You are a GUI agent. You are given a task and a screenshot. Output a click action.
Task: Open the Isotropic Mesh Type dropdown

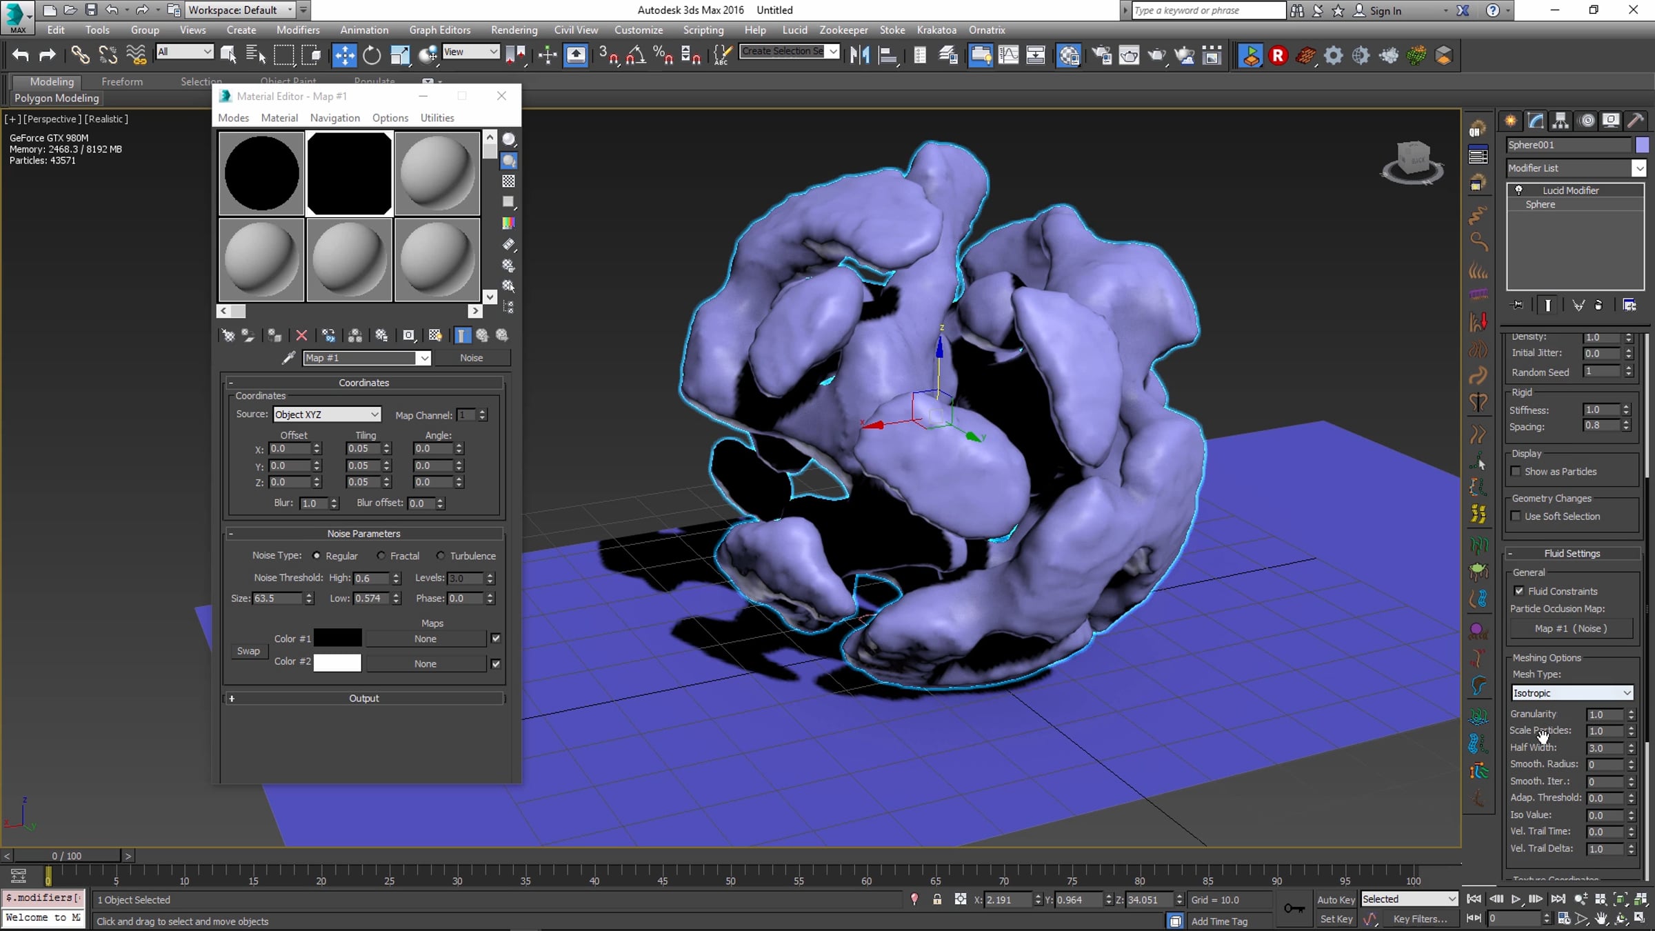coord(1572,693)
